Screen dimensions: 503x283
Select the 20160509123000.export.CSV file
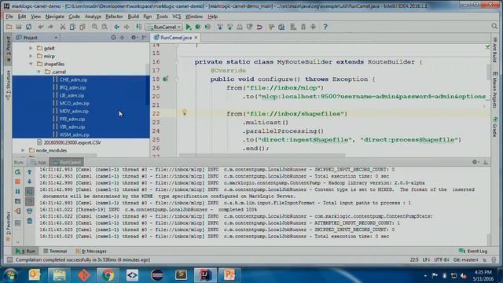tap(72, 142)
